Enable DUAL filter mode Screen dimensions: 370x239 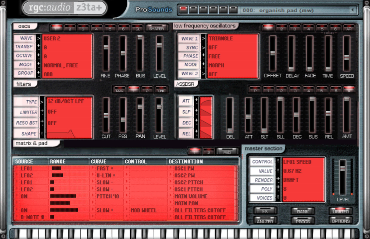coord(120,90)
